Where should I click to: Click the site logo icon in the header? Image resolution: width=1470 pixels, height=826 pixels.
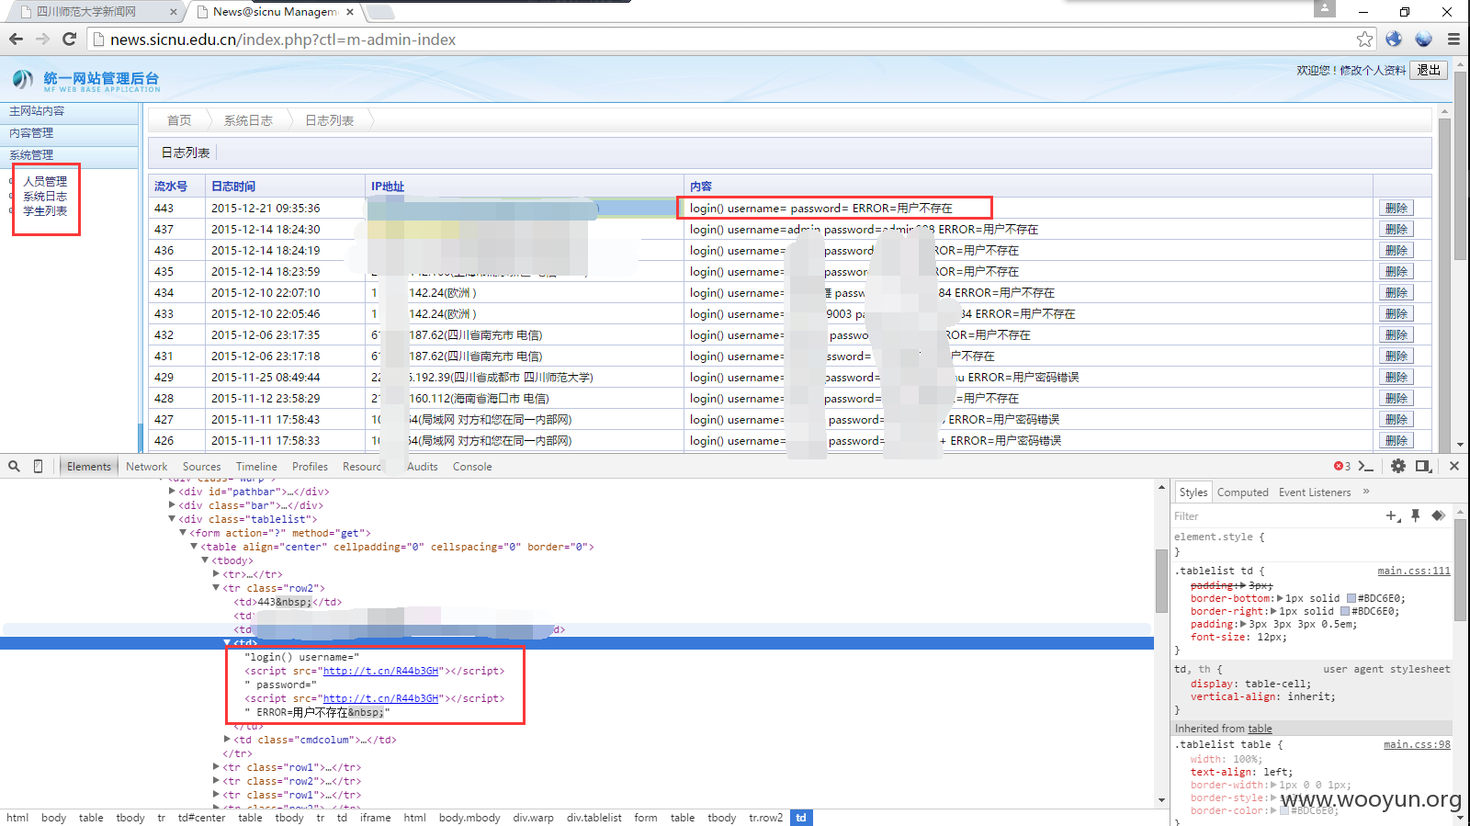[x=23, y=80]
